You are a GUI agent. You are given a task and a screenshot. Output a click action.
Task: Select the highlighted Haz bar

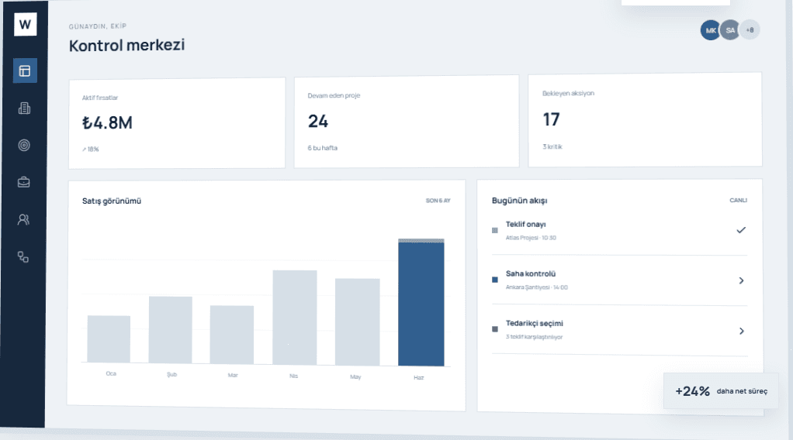(x=421, y=302)
